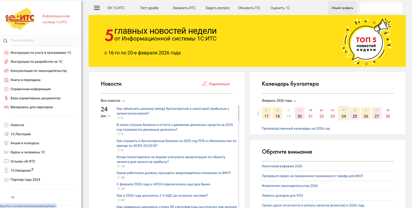Open Лимиты доходов для УСН link

(x=282, y=196)
